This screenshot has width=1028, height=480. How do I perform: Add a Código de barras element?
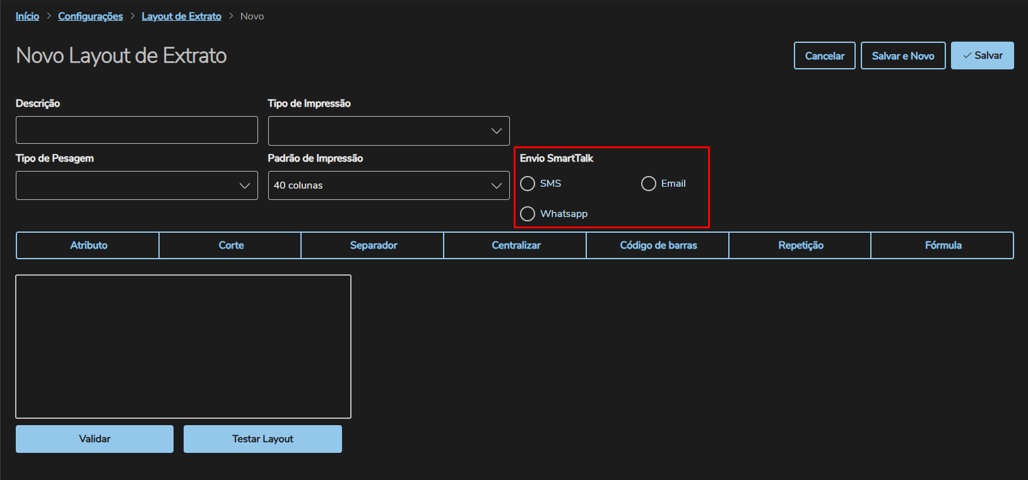pyautogui.click(x=658, y=245)
